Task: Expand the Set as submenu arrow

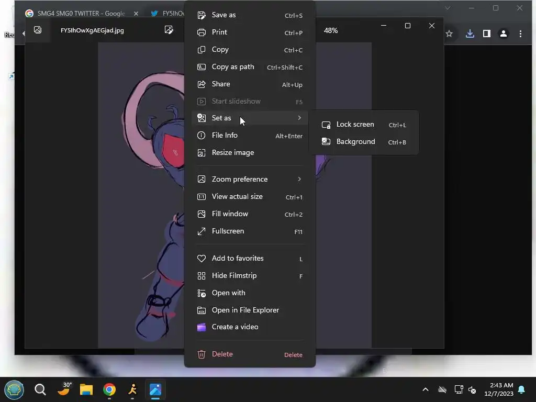Action: pos(299,118)
